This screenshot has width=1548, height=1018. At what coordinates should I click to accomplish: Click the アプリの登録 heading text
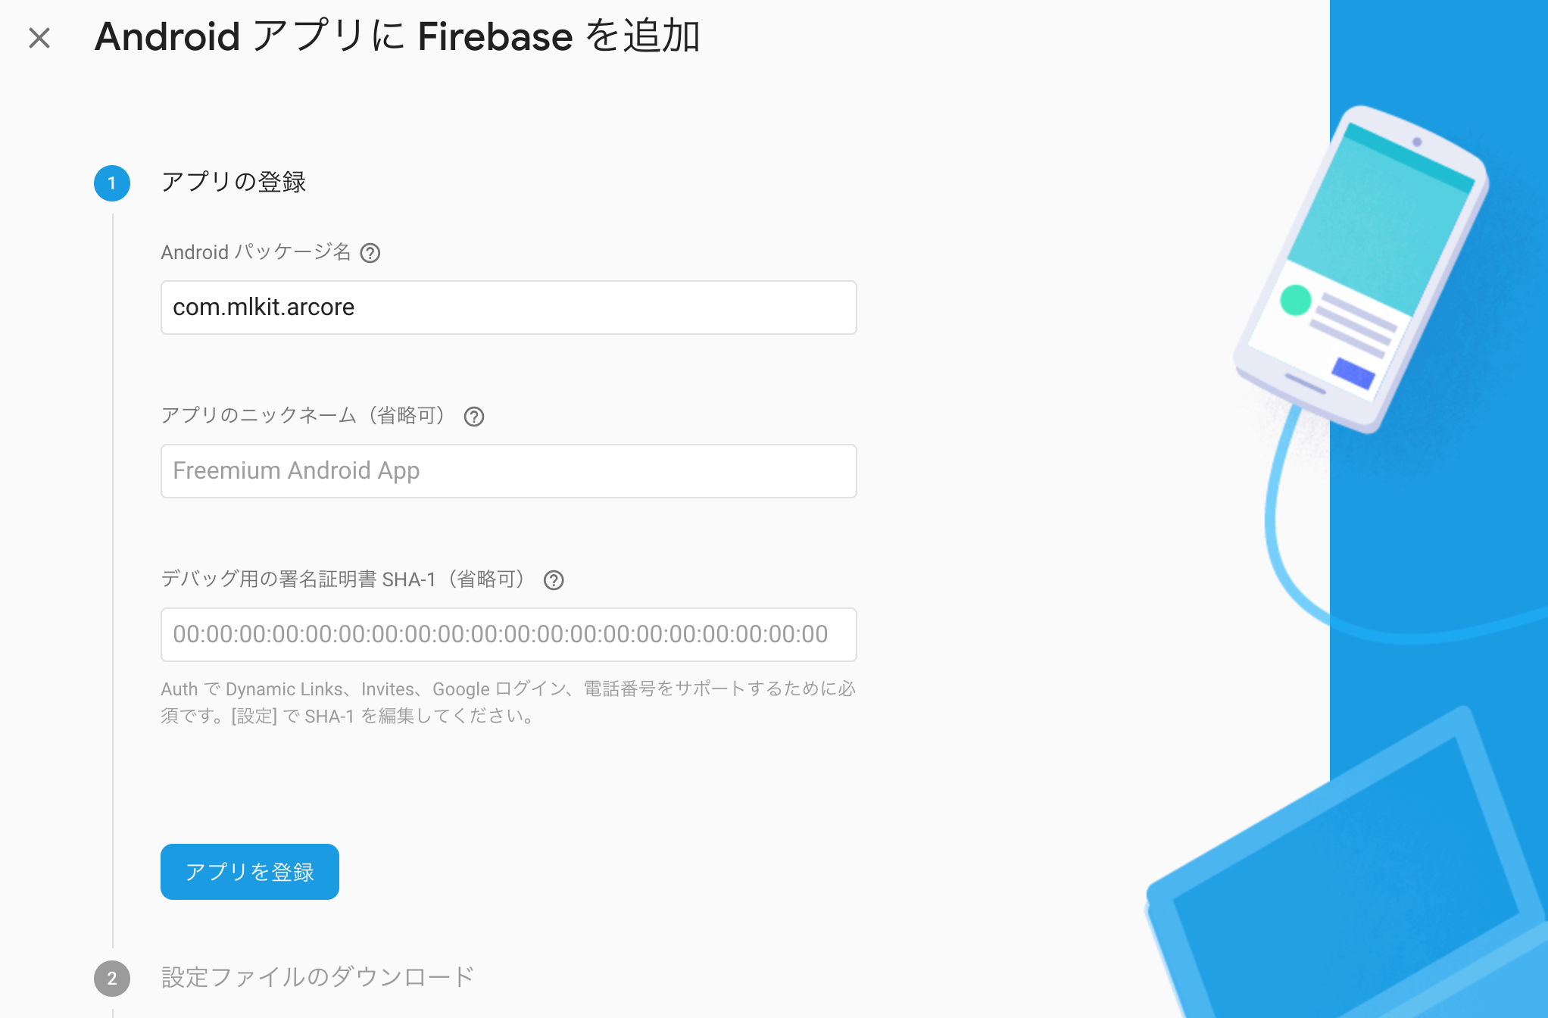coord(233,183)
